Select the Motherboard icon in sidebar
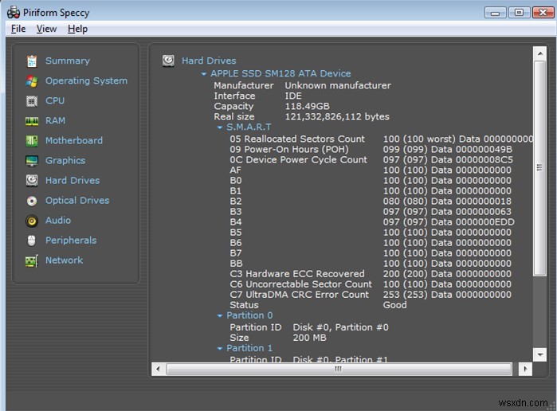Viewport: 557px width, 411px height. pos(32,141)
